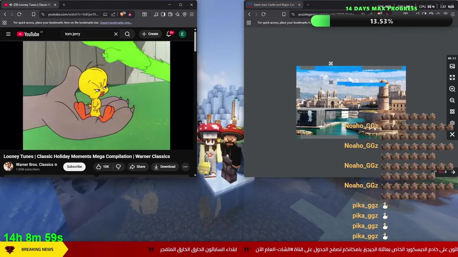Open the music playlist icon in browser toolbar

click(x=156, y=14)
